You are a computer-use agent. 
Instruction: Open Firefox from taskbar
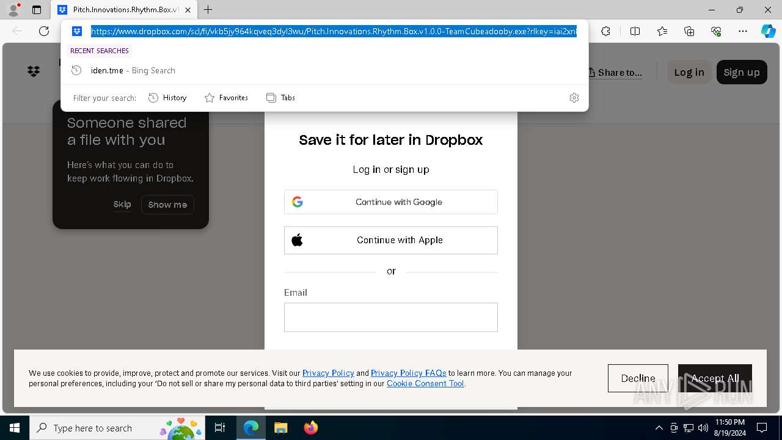310,428
